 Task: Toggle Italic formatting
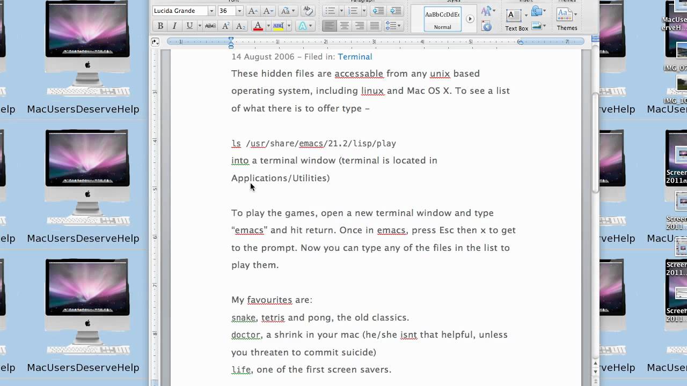(x=174, y=26)
